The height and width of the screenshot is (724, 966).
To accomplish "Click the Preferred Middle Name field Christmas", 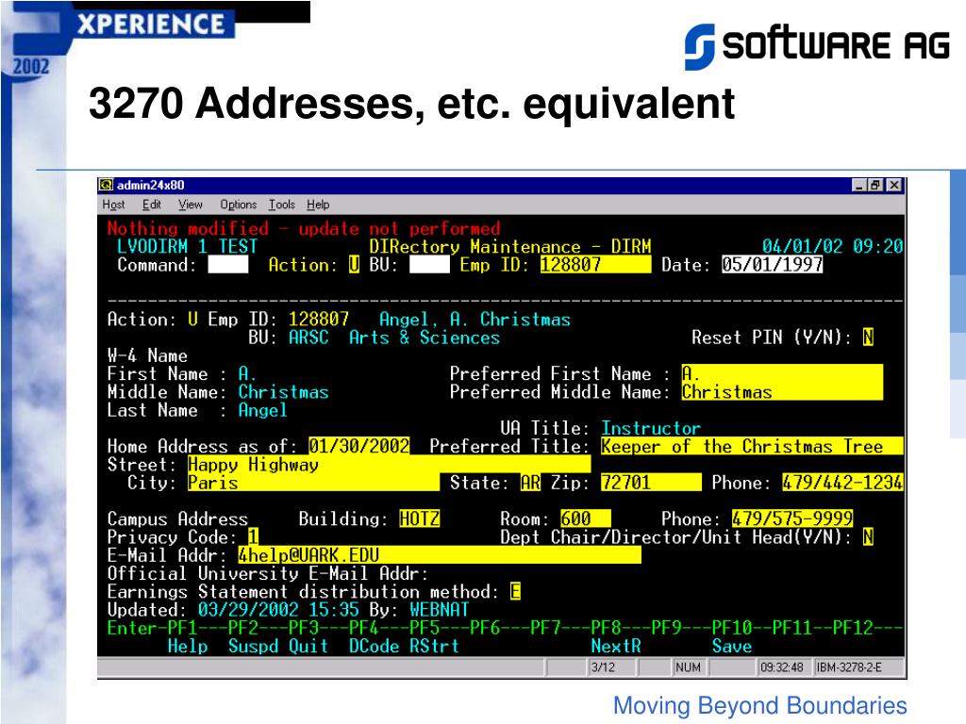I will [782, 391].
